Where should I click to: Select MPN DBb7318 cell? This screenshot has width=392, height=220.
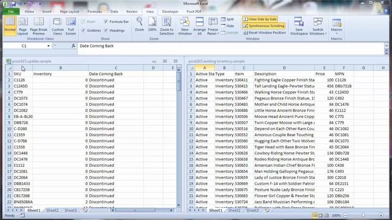(344, 86)
